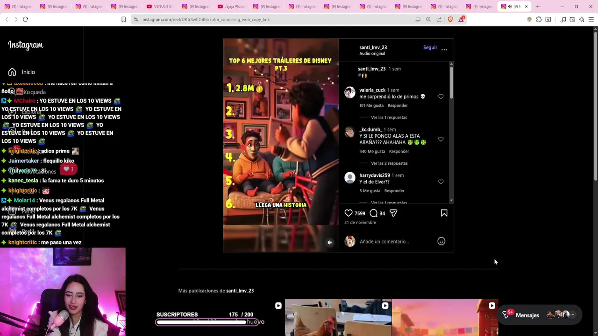This screenshot has width=598, height=336.
Task: Go back in browser history
Action: pyautogui.click(x=7, y=19)
